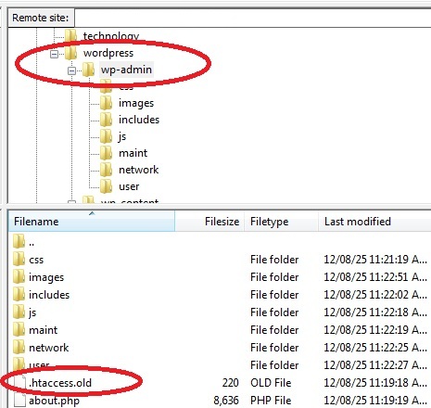431x408 pixels.
Task: Select the js folder icon in tree
Action: [106, 136]
